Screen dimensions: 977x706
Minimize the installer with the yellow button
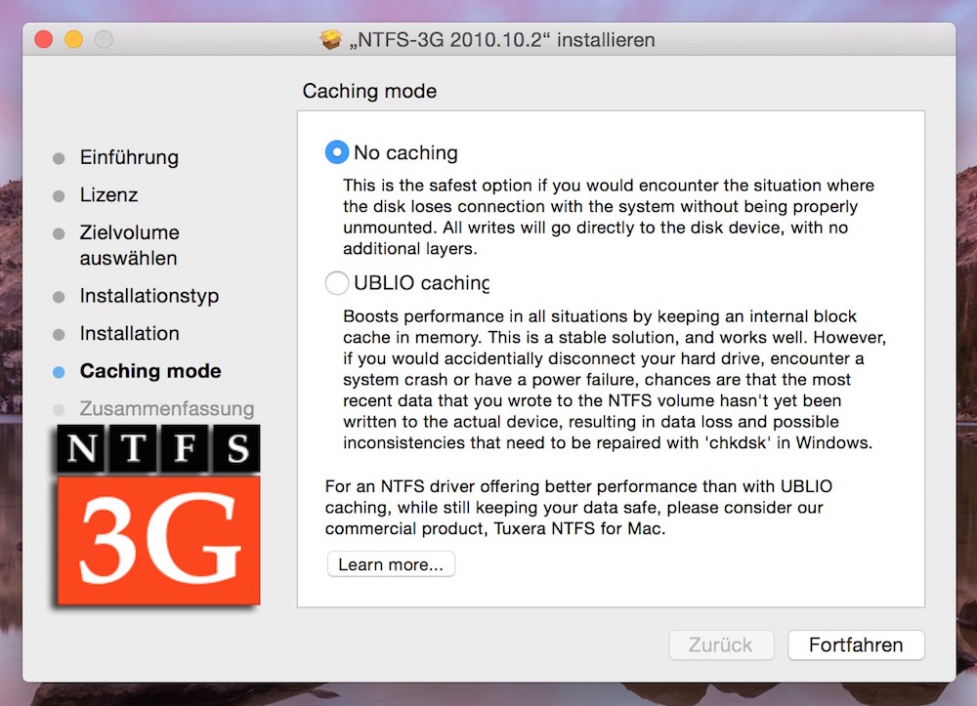73,39
